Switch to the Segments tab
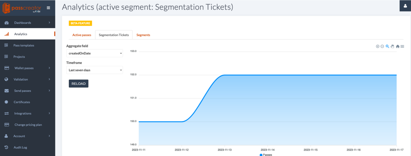The height and width of the screenshot is (156, 411). coord(143,35)
